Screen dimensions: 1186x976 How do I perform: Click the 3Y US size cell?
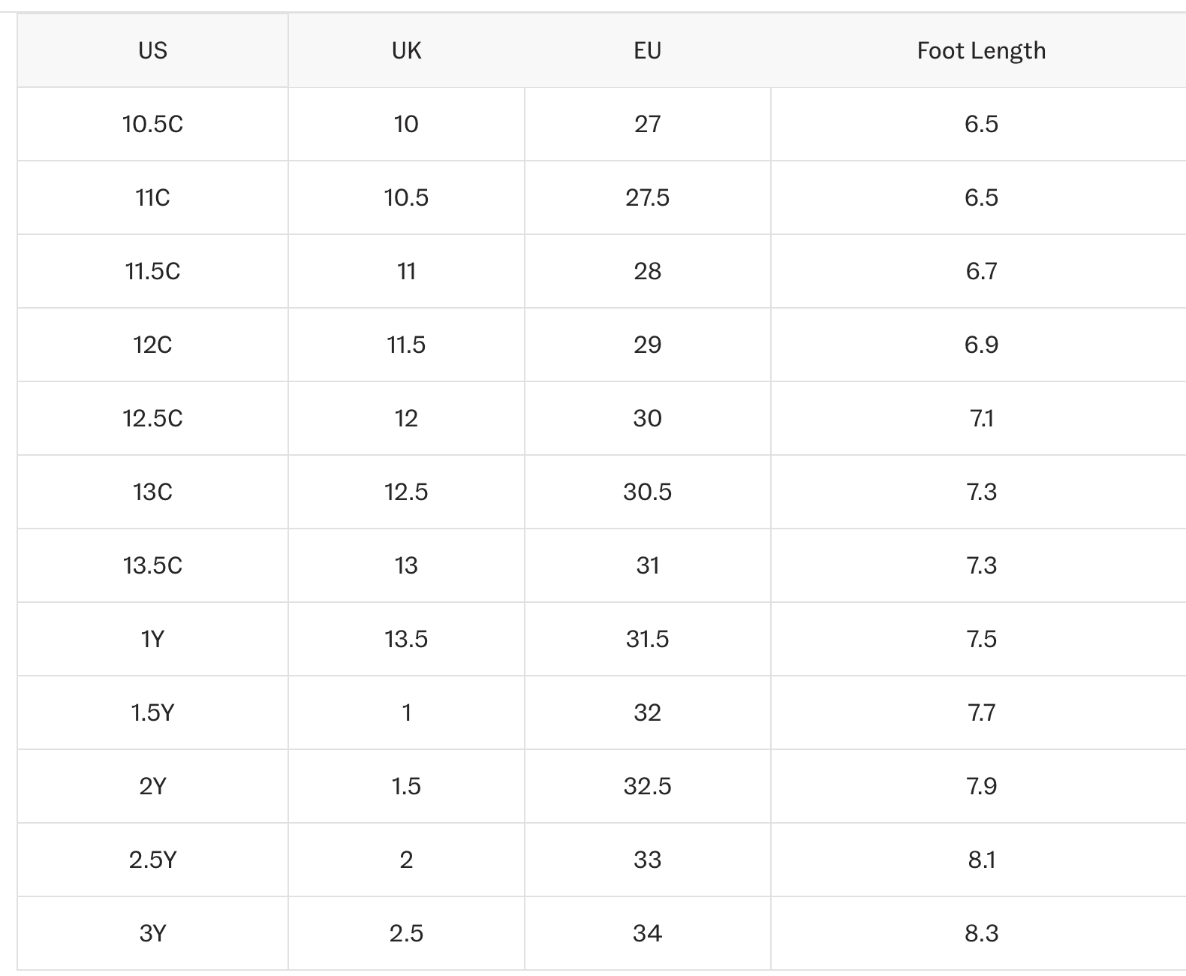point(152,933)
